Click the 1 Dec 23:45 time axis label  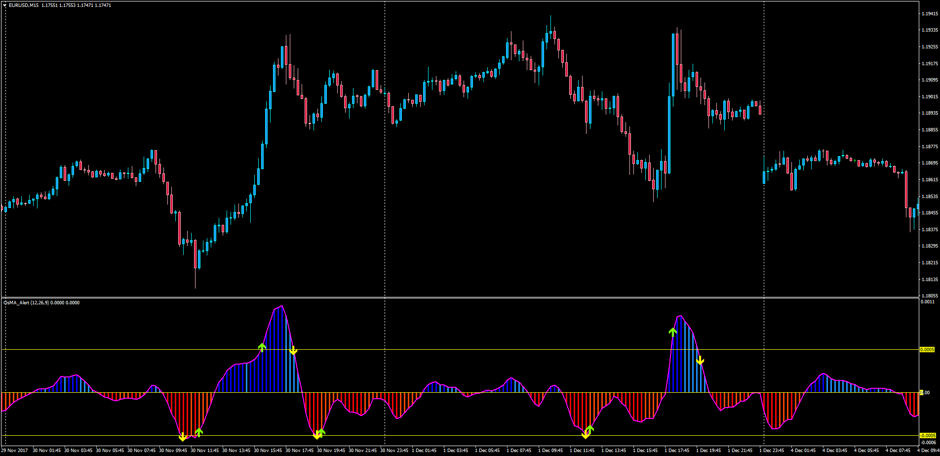[x=772, y=451]
